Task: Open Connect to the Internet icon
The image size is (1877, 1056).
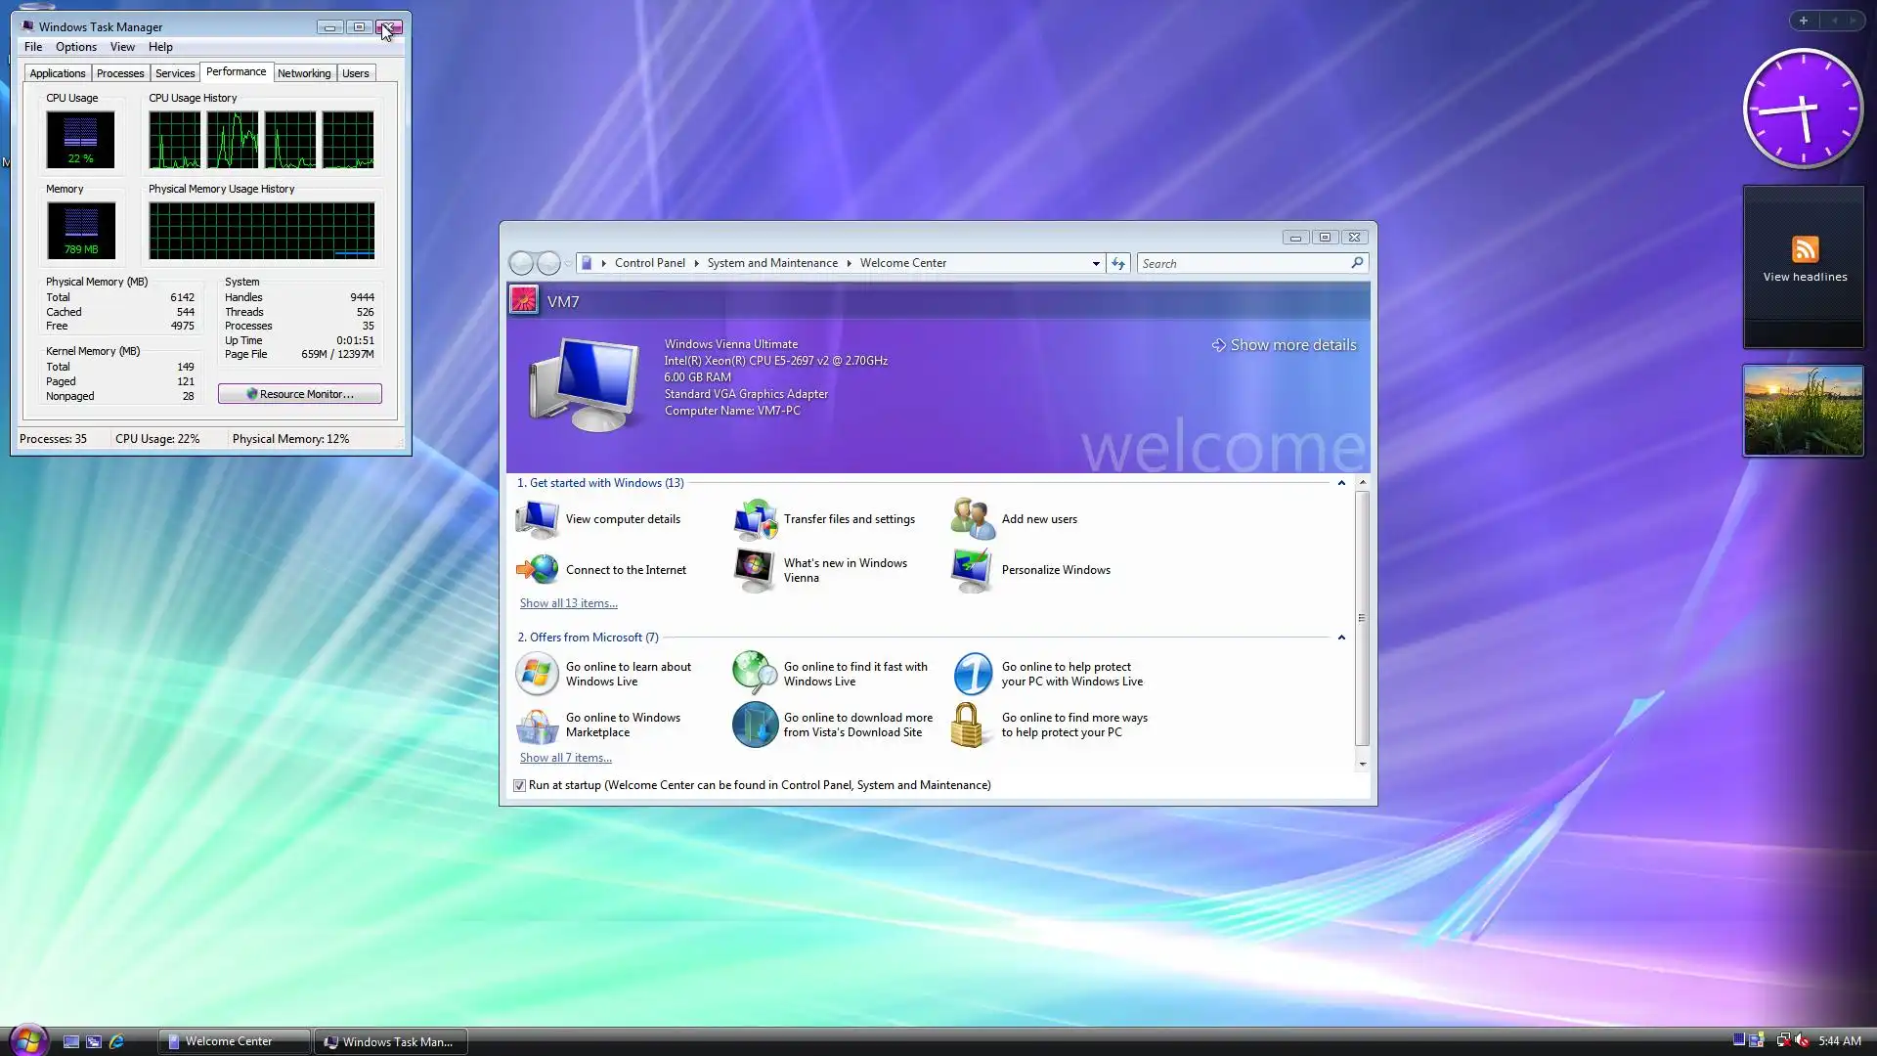Action: pyautogui.click(x=537, y=570)
